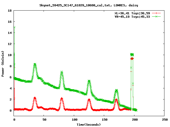Click the Time(Seconds) x-axis label
Viewport: 170px width, 127px height.
[x=88, y=125]
